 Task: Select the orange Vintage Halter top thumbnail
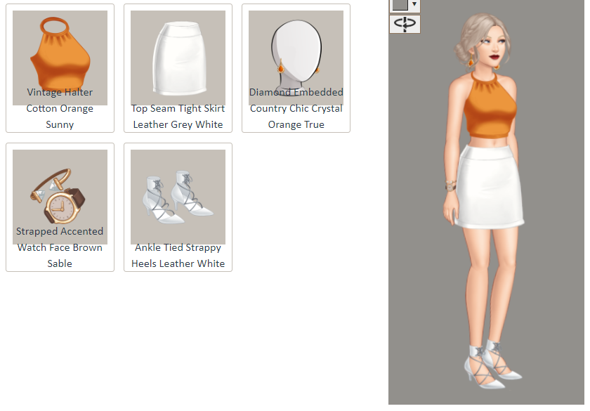(60, 58)
